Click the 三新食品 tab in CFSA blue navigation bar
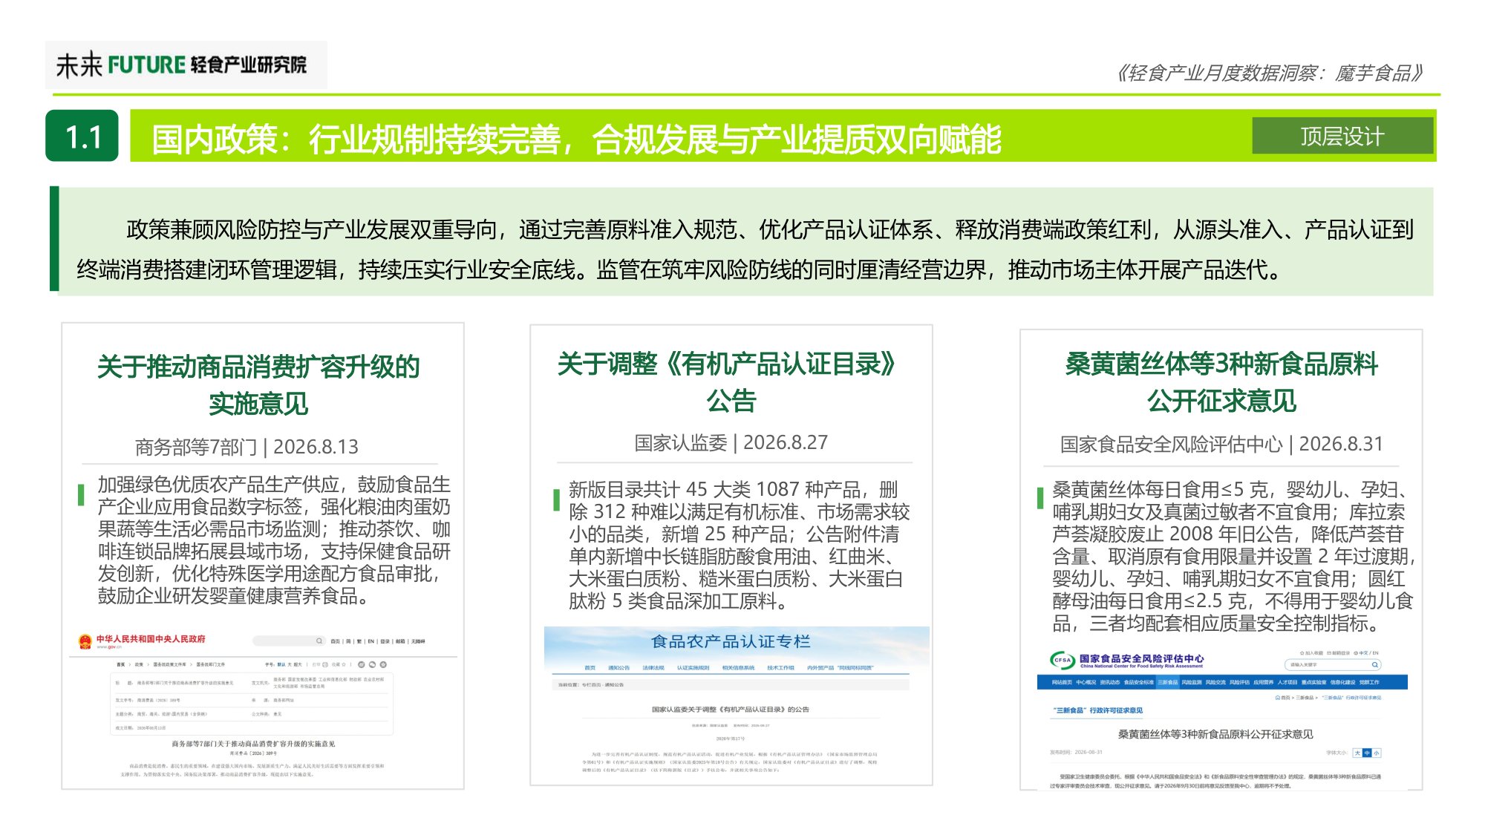 click(1168, 682)
